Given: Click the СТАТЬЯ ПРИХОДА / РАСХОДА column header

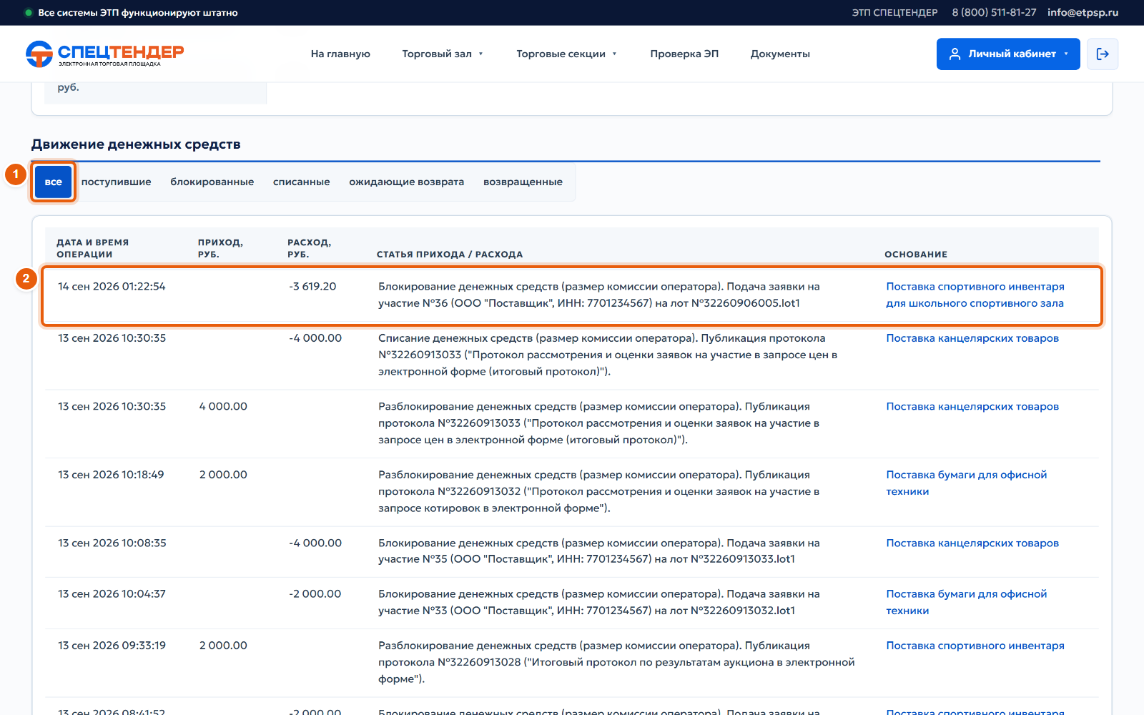Looking at the screenshot, I should pos(450,255).
